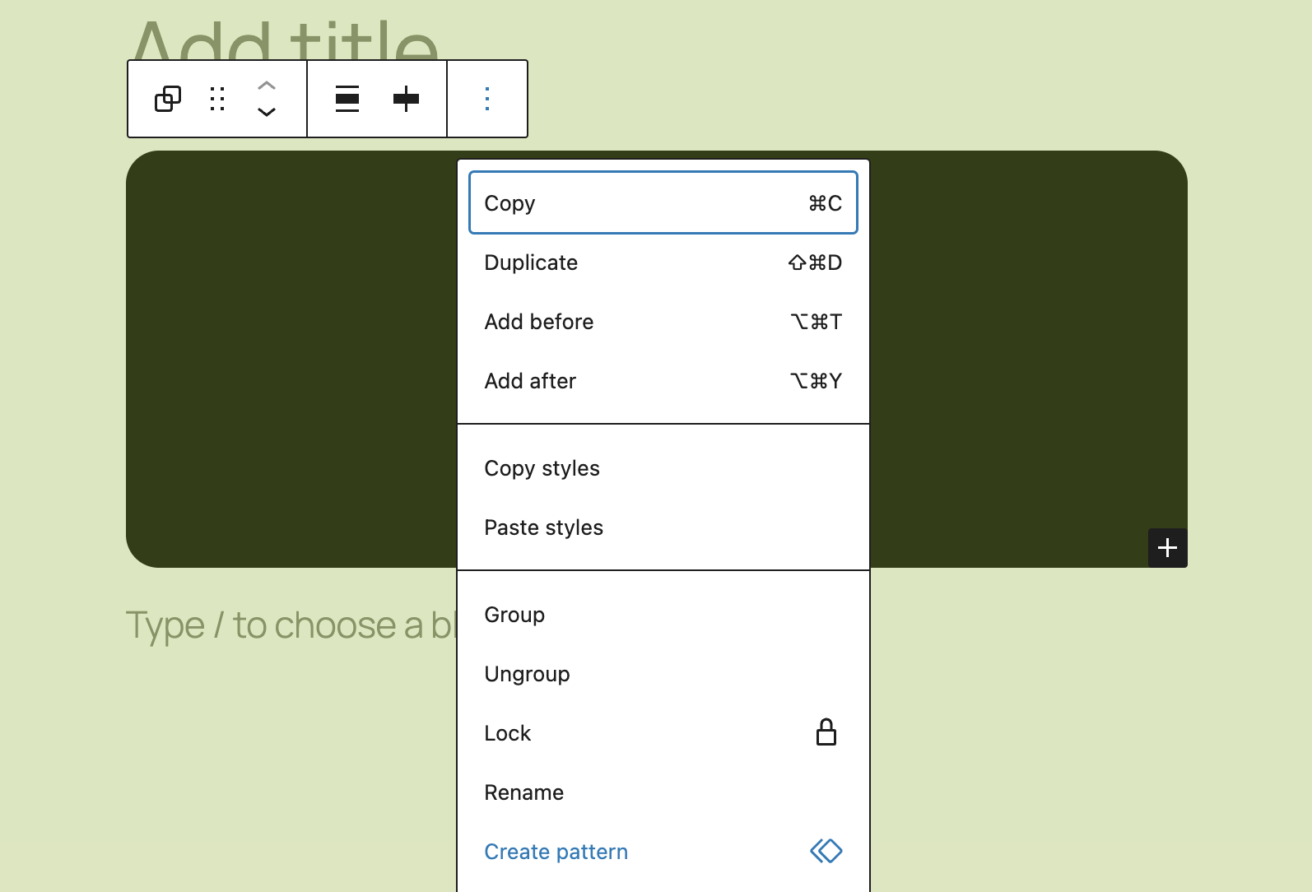Open the block Align control
1312x892 pixels.
point(347,99)
